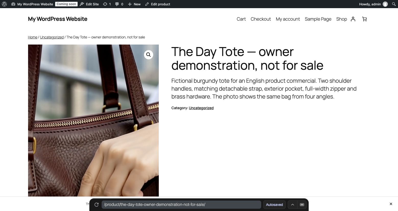
Task: Expand the bottom bar with the up chevron
Action: pyautogui.click(x=293, y=205)
